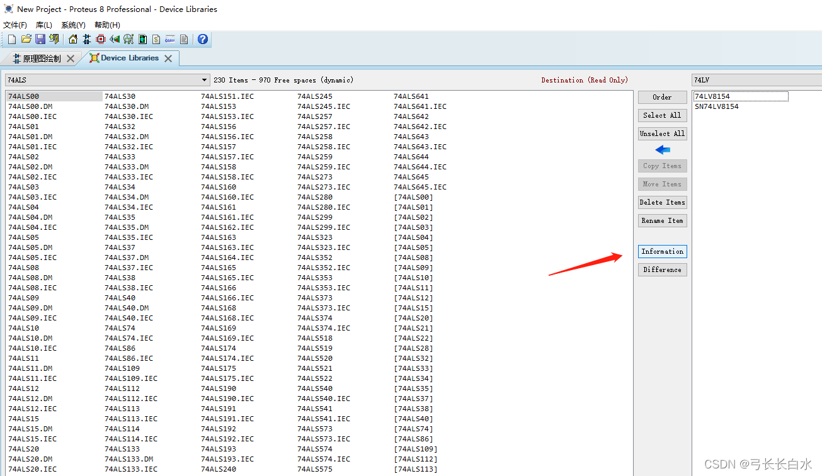This screenshot has height=476, width=822.
Task: Open the 3D Visualizer icon
Action: pyautogui.click(x=115, y=39)
